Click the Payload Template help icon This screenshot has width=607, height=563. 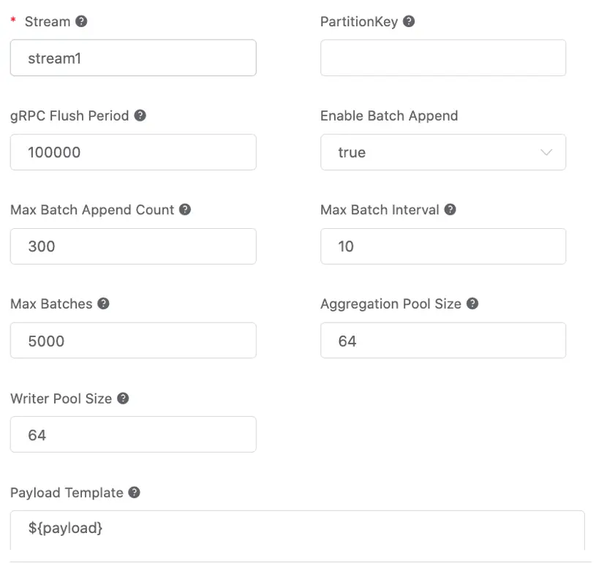coord(134,493)
